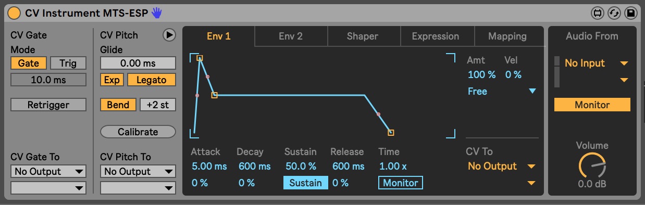
Task: Toggle the Legato button
Action: coord(152,80)
